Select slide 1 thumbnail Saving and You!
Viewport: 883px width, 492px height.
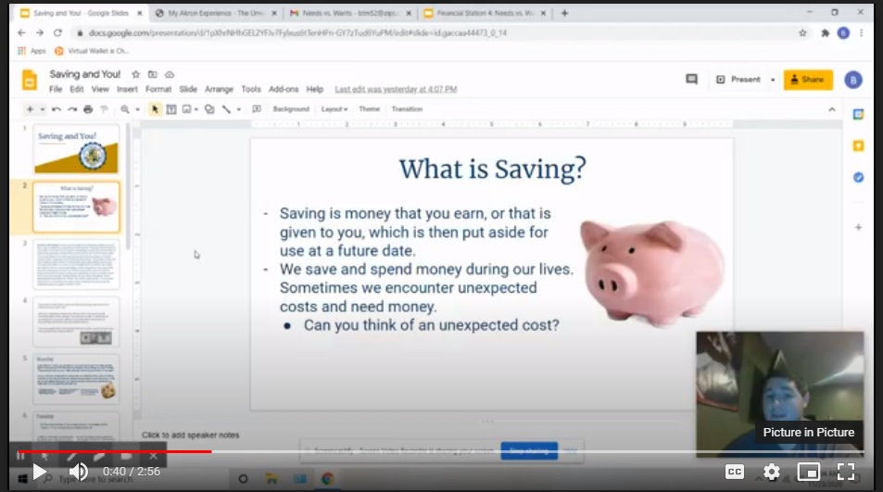(x=77, y=149)
